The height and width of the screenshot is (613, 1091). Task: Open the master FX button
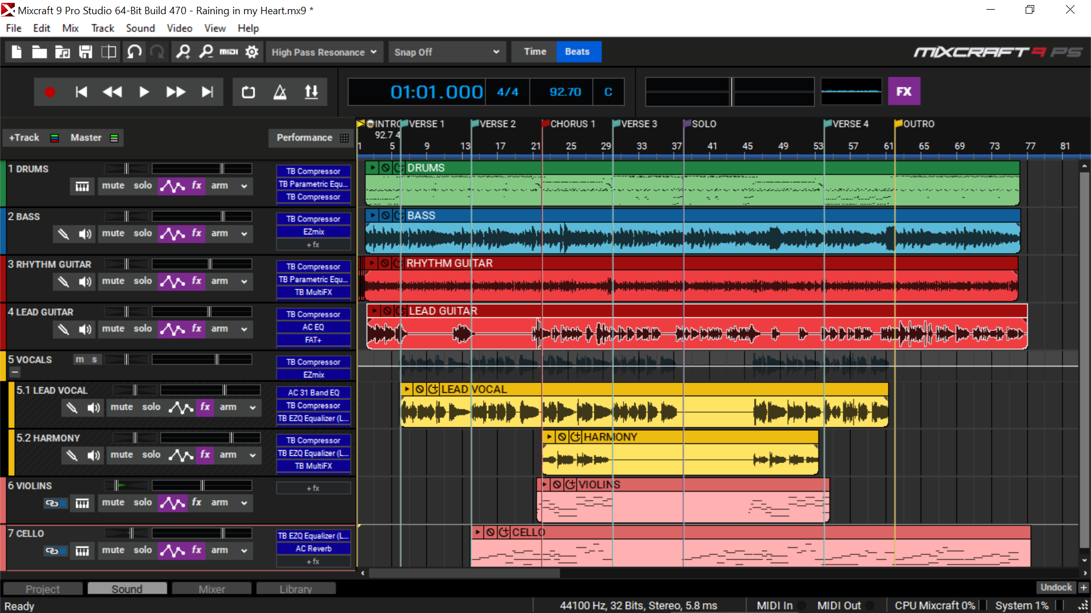[x=903, y=91]
